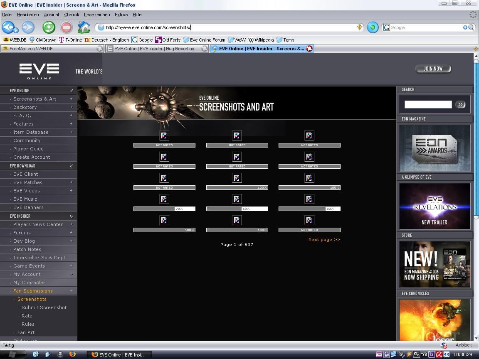
Task: Click the 70% rating bar
Action: 164,209
